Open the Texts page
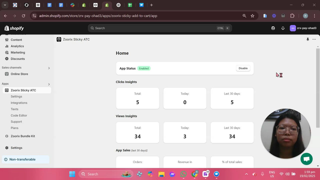 (14, 109)
